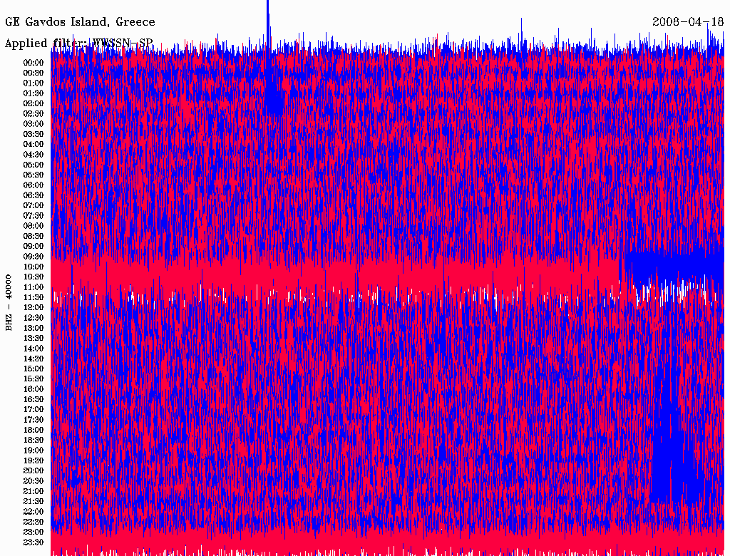Click the 17:00 time row label
This screenshot has width=730, height=556.
(34, 409)
